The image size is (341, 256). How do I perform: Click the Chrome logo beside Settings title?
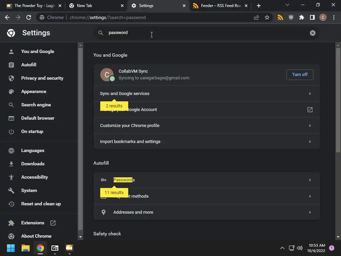pyautogui.click(x=11, y=33)
